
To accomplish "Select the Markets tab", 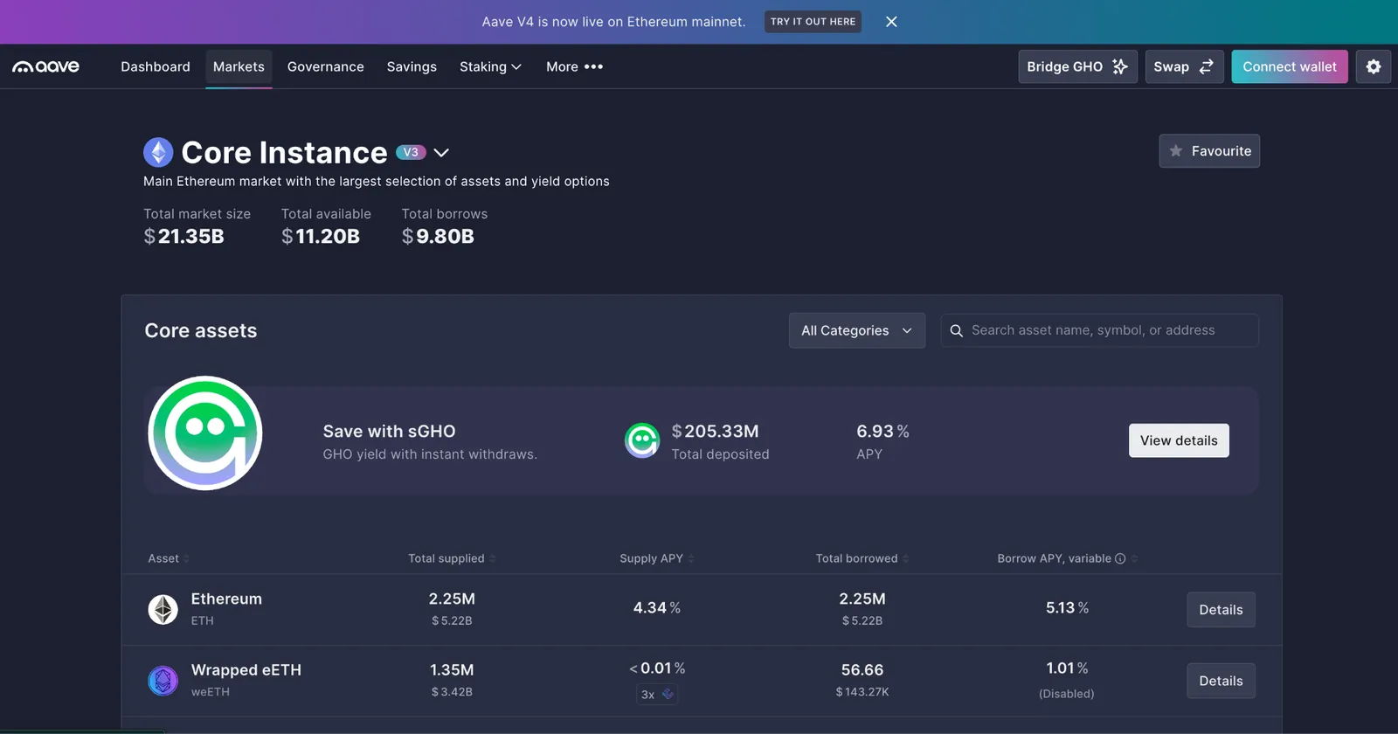I will (239, 66).
